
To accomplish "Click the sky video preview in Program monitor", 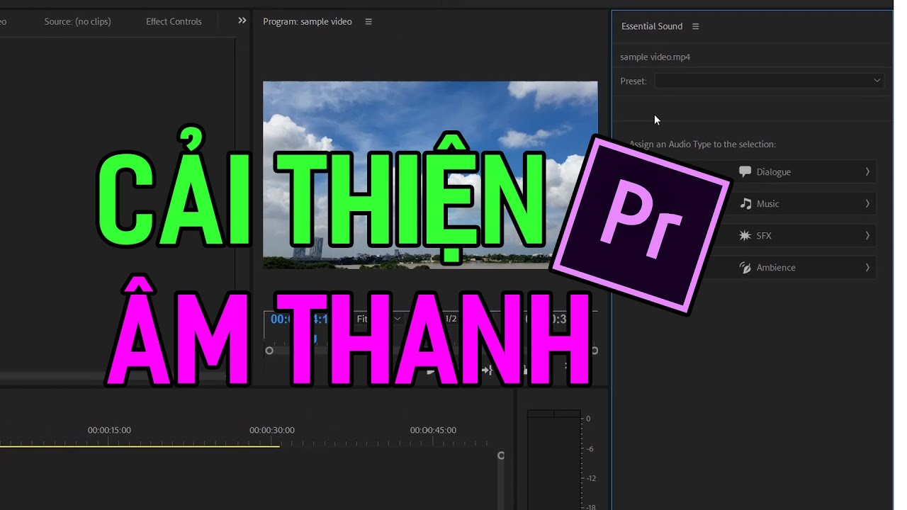I will click(x=430, y=174).
